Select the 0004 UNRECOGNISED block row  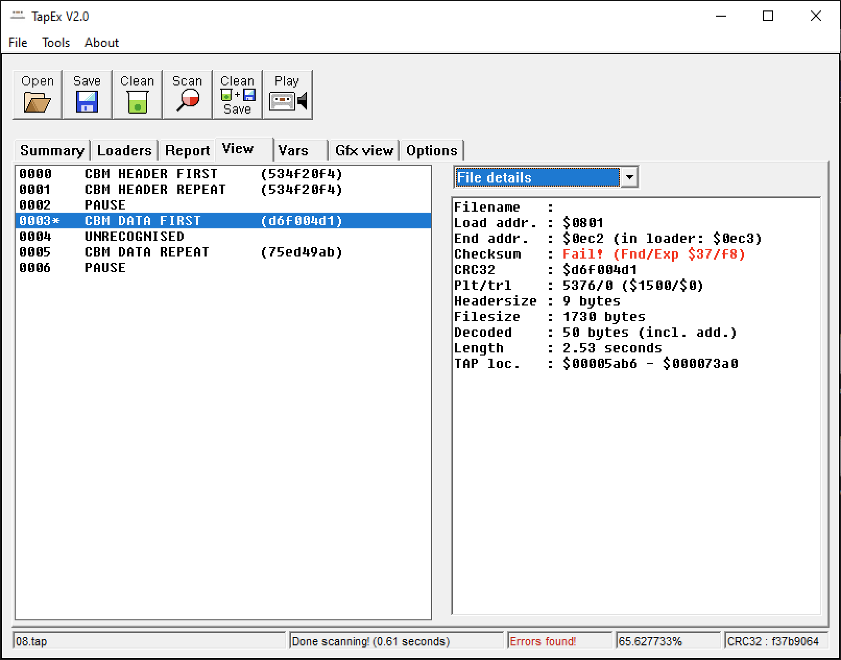(134, 237)
